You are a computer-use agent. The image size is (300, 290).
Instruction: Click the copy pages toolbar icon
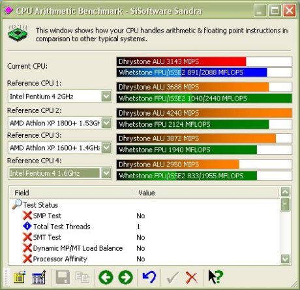(x=82, y=278)
